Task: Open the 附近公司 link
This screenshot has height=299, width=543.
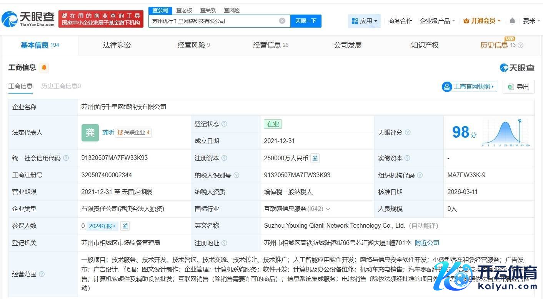Action: pyautogui.click(x=427, y=243)
